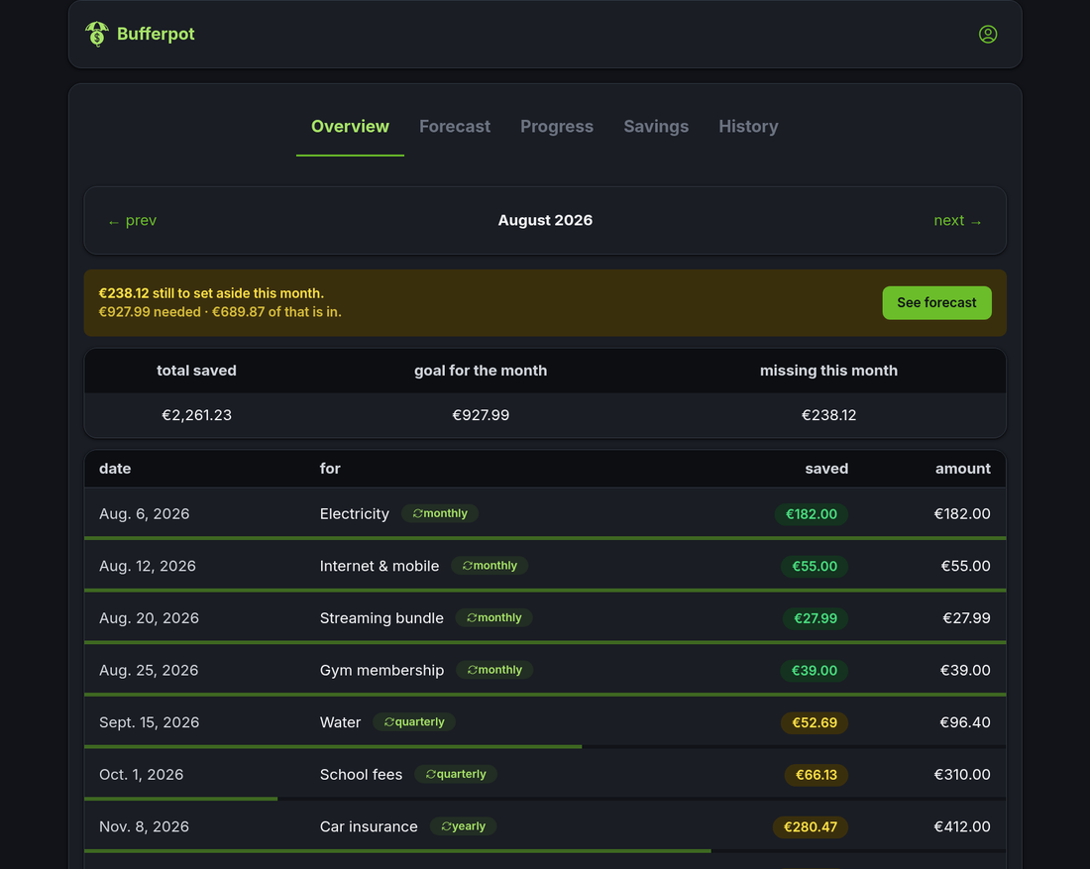
Task: Switch to the Overview tab
Action: coord(350,127)
